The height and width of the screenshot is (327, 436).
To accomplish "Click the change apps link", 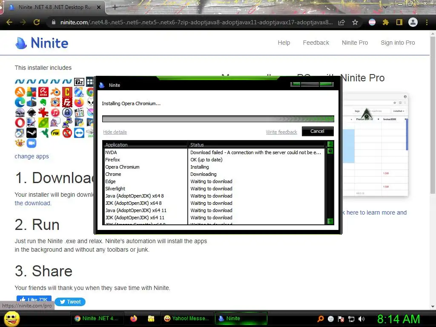I will pyautogui.click(x=32, y=156).
